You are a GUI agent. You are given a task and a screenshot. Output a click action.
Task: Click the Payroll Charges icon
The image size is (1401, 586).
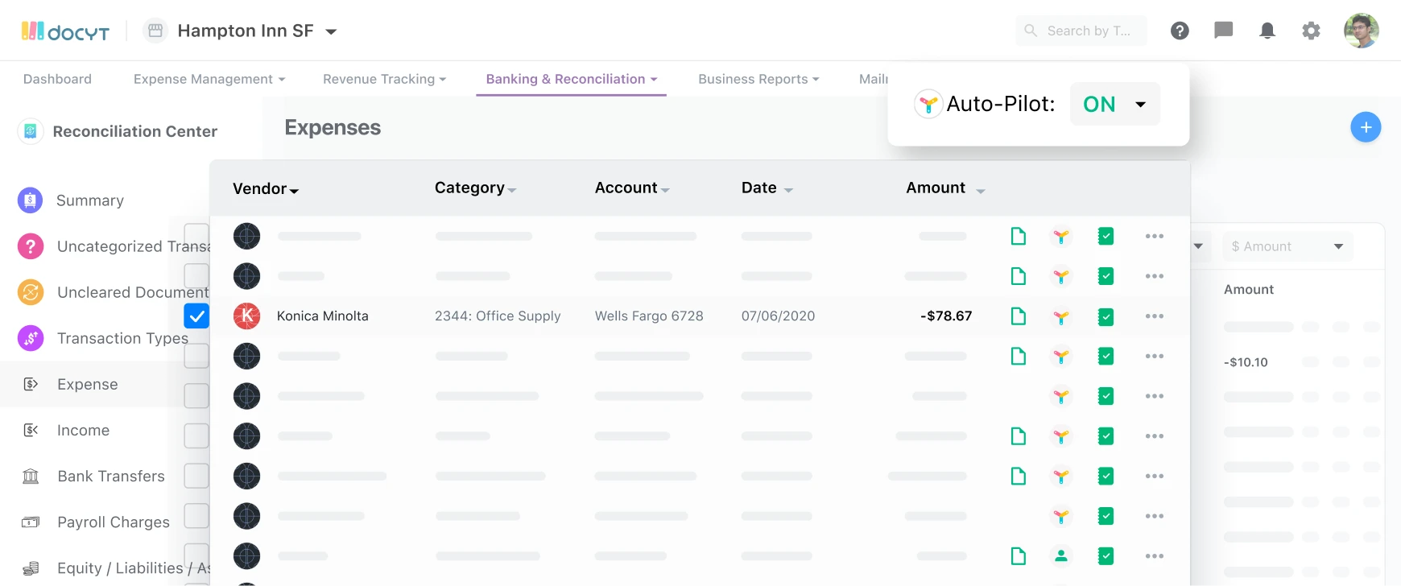[31, 522]
